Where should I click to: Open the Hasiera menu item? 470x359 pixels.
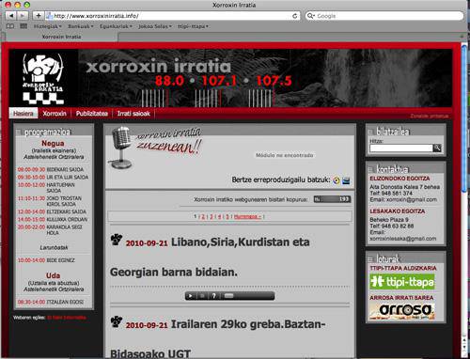[23, 114]
